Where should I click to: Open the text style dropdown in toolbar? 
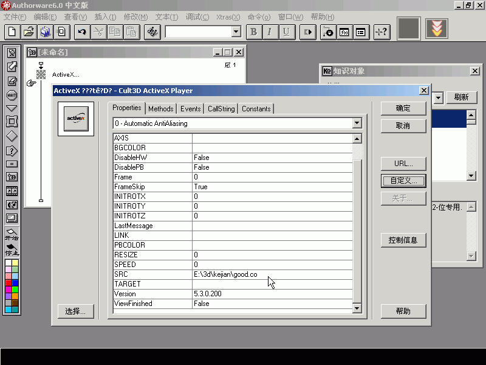click(236, 32)
